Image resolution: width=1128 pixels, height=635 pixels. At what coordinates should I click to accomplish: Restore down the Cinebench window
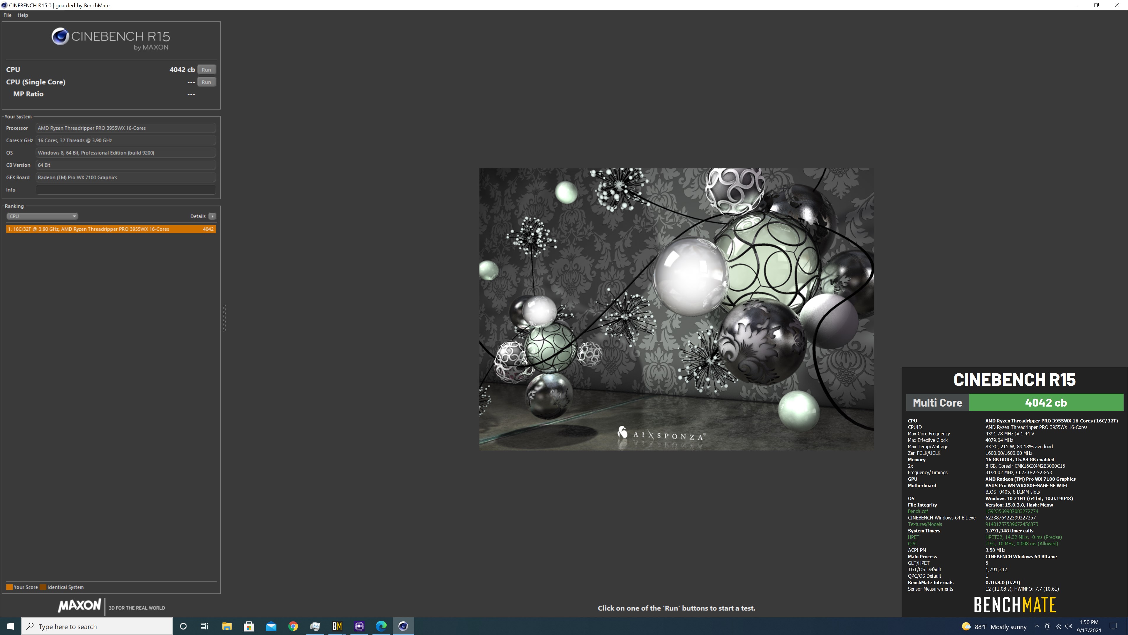coord(1097,5)
